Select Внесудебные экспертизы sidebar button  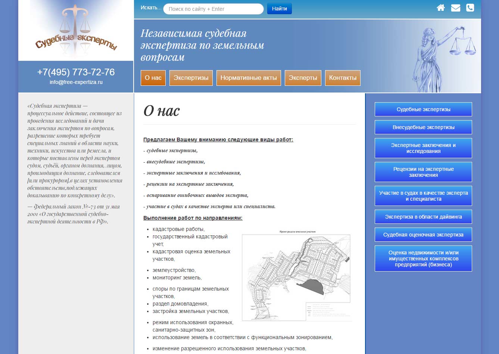(423, 127)
